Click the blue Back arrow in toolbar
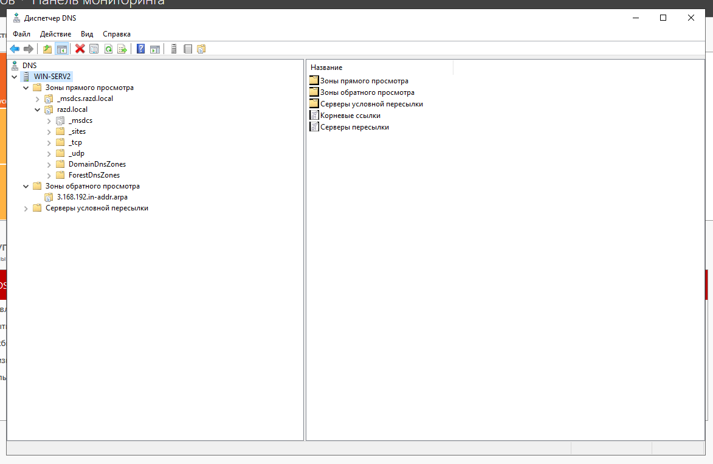713x464 pixels. [15, 49]
